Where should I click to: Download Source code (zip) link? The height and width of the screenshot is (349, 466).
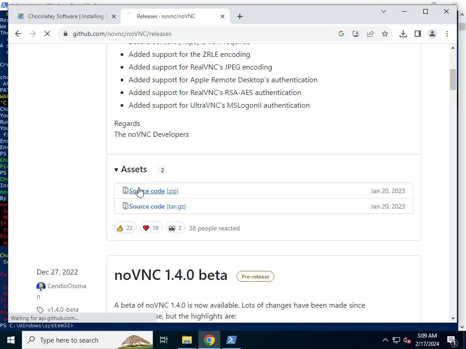click(x=154, y=191)
